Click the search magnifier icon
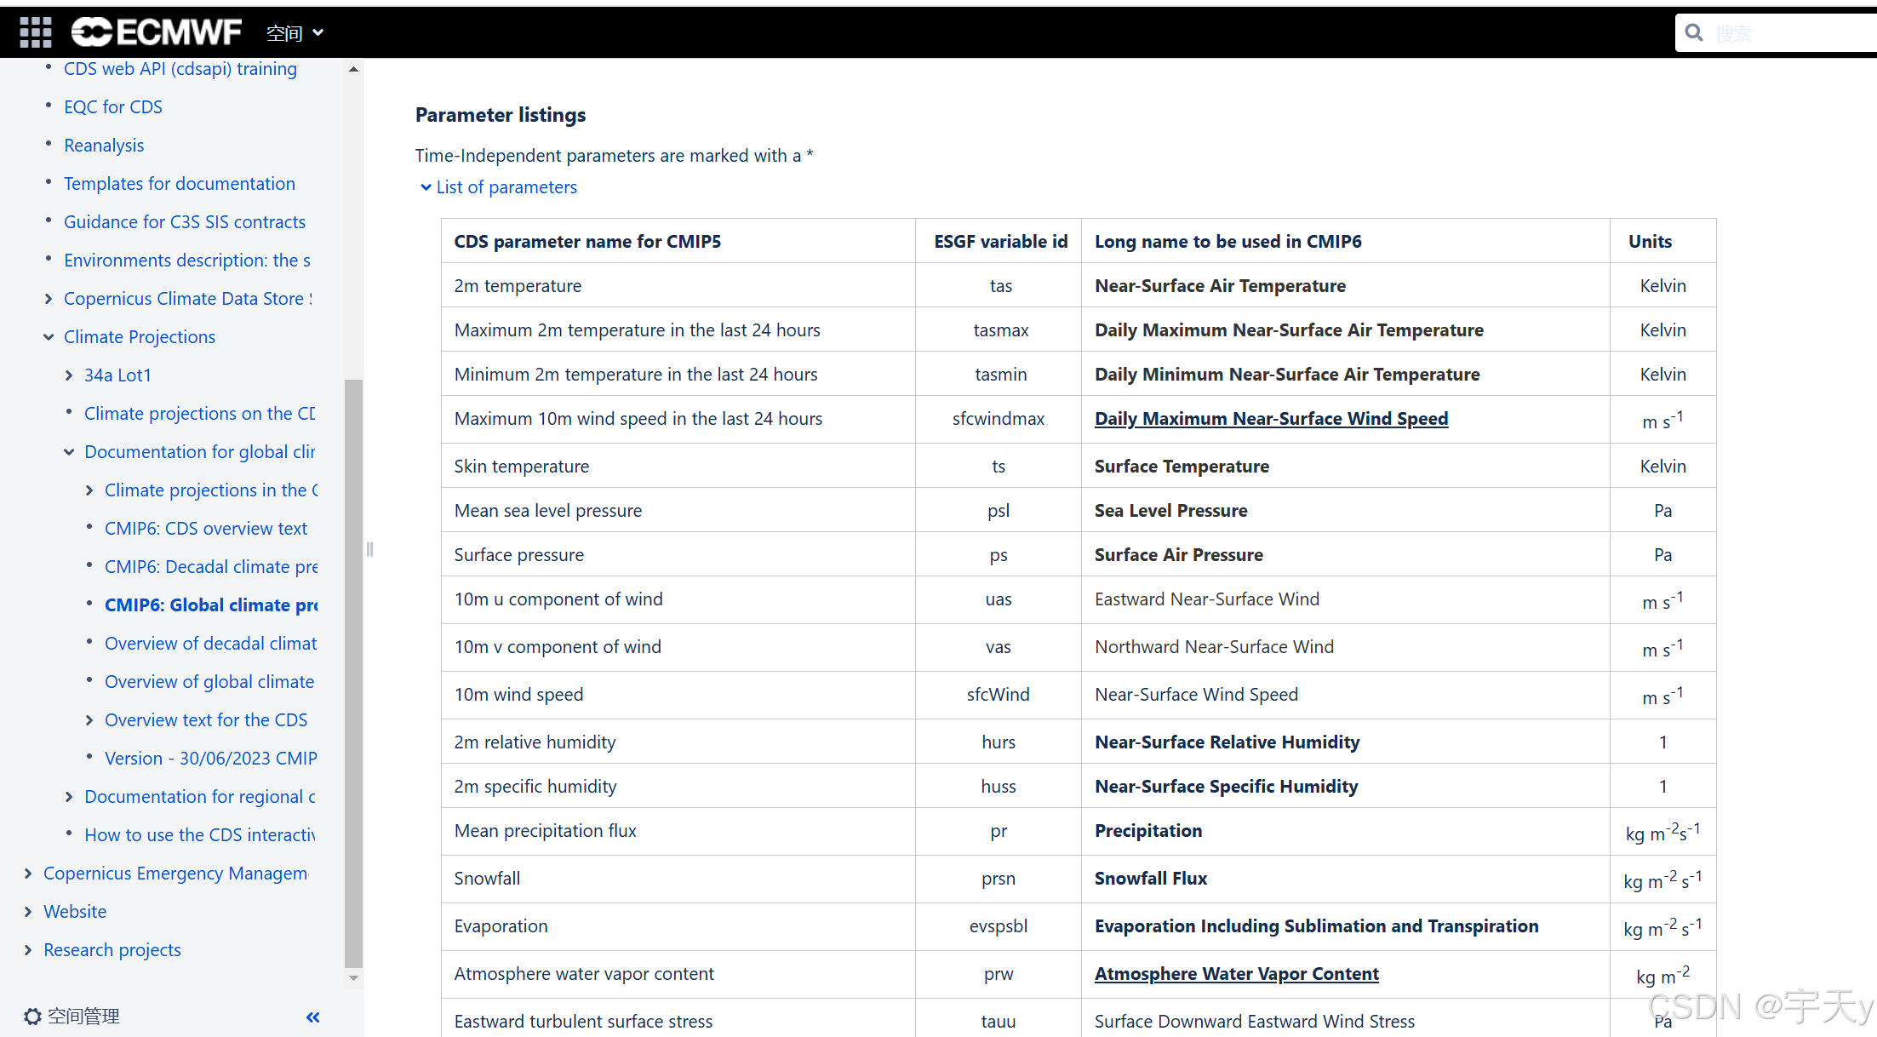The width and height of the screenshot is (1877, 1037). pos(1694,33)
